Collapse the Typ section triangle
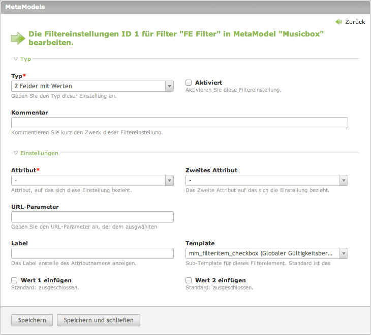 click(16, 59)
